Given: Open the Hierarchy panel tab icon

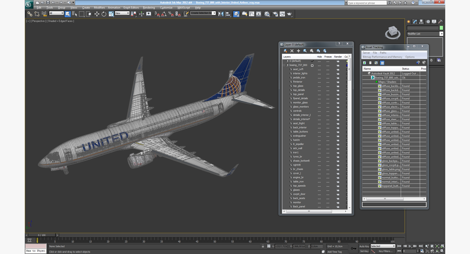Looking at the screenshot, I should click(x=421, y=22).
